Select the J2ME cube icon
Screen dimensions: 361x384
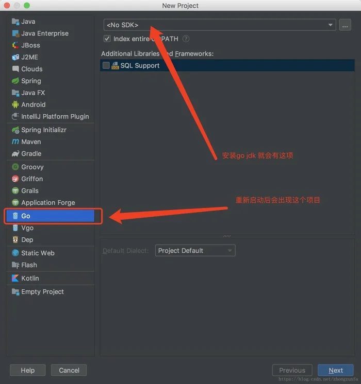(x=15, y=57)
